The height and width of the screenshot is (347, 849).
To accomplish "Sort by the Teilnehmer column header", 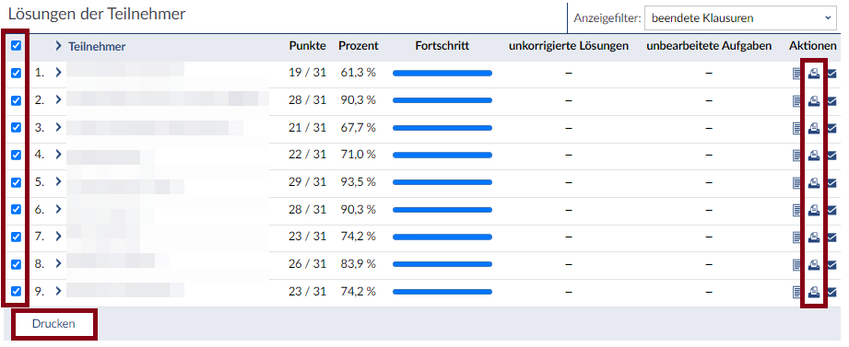I will [x=97, y=47].
